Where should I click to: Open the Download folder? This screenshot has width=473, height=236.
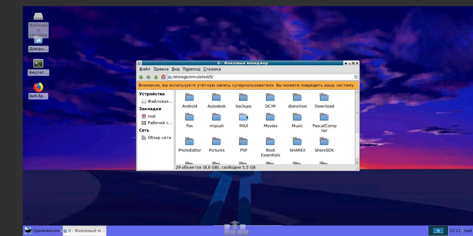pyautogui.click(x=324, y=100)
